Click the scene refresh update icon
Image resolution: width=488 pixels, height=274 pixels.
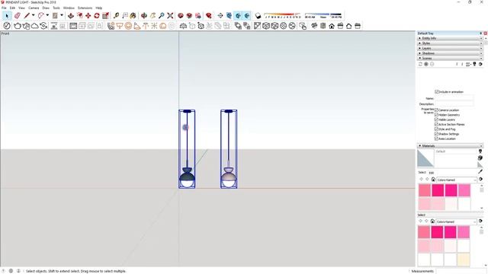click(420, 64)
